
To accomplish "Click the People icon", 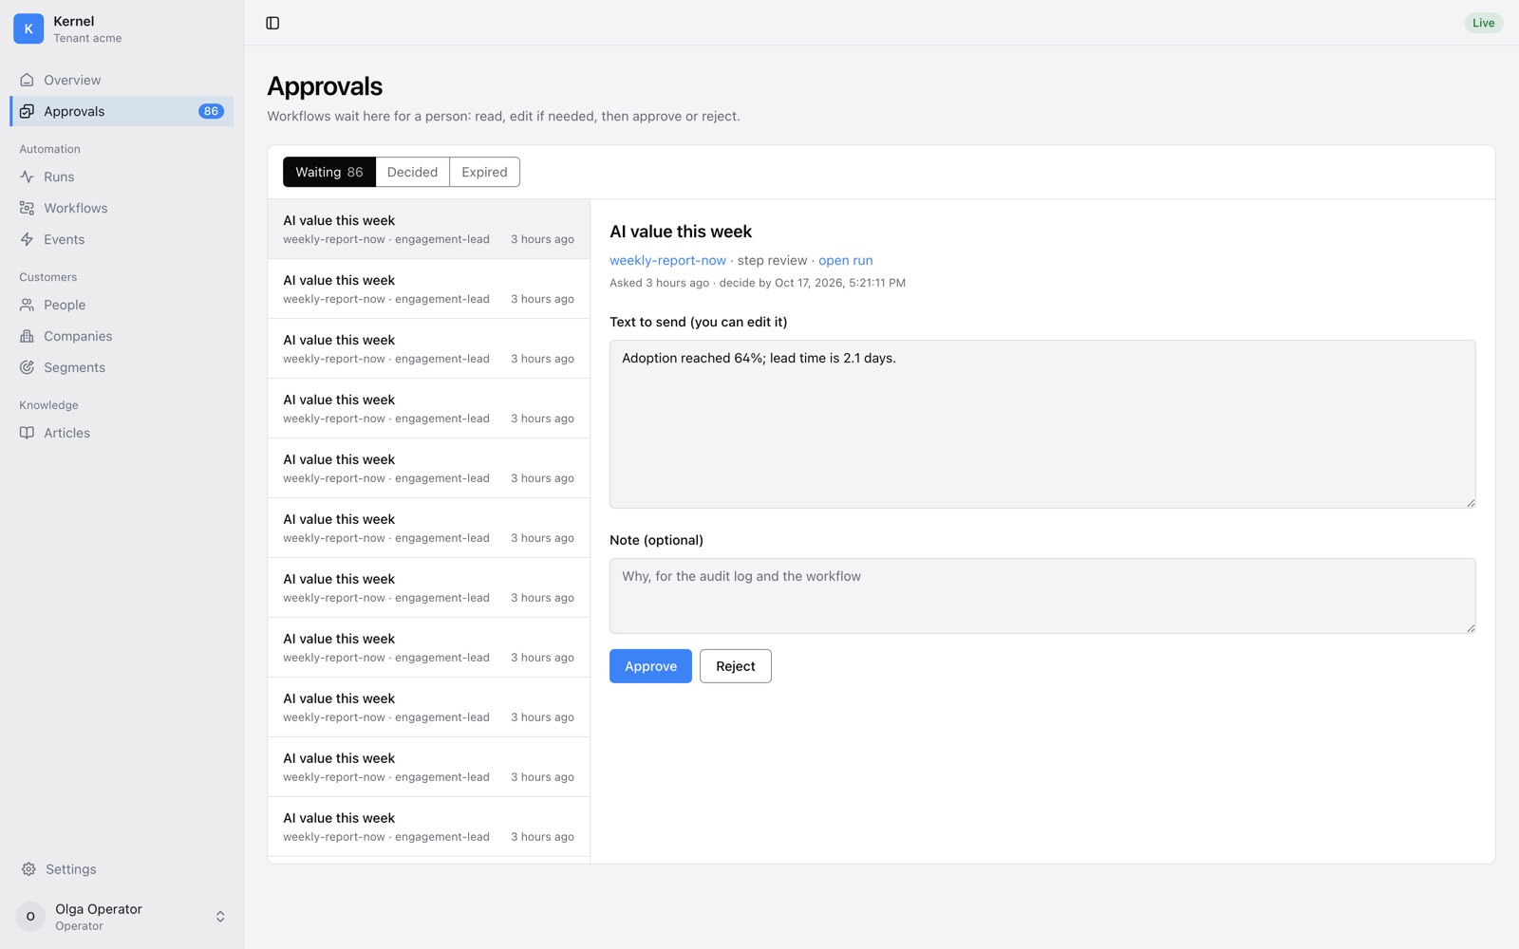I will click(27, 305).
